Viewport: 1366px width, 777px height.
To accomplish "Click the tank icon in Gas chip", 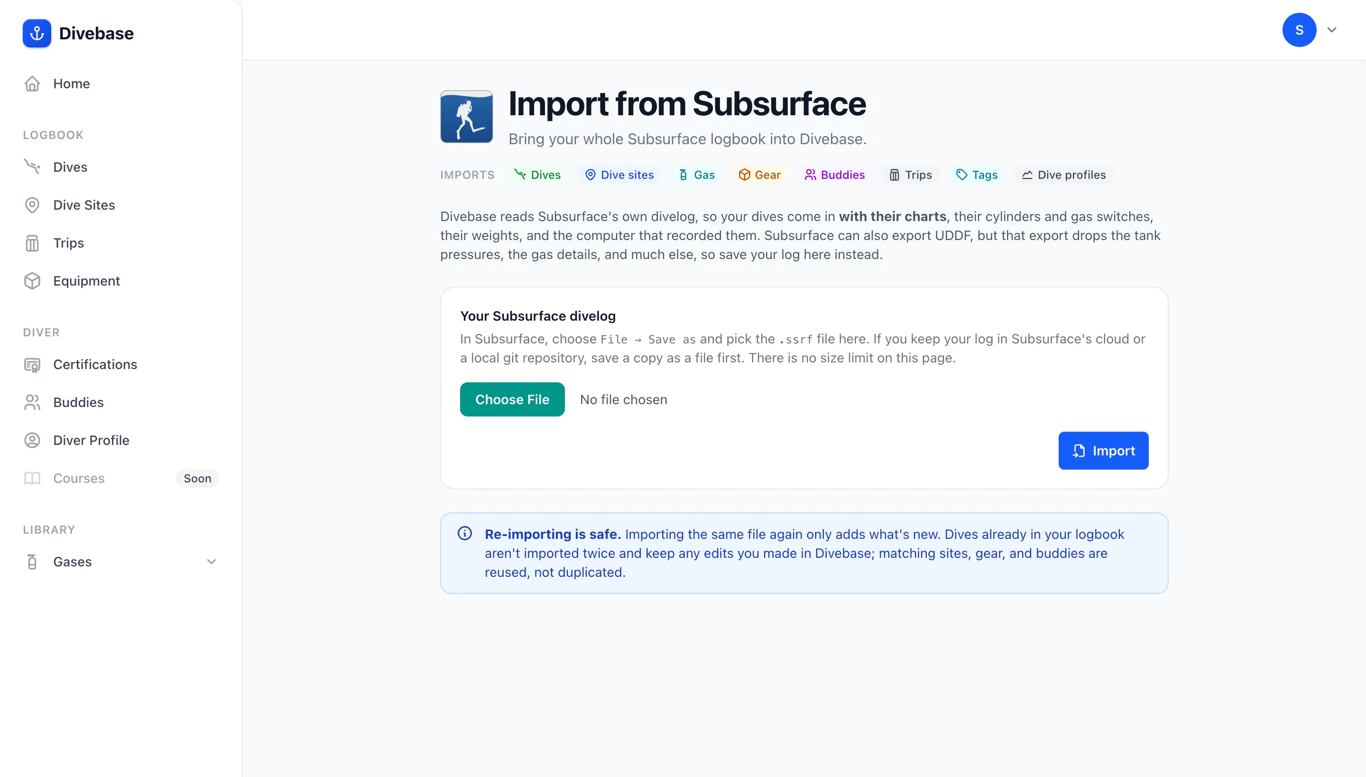I will (683, 175).
